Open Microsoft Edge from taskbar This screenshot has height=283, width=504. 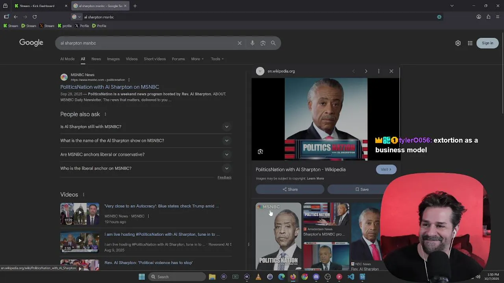[x=282, y=277]
